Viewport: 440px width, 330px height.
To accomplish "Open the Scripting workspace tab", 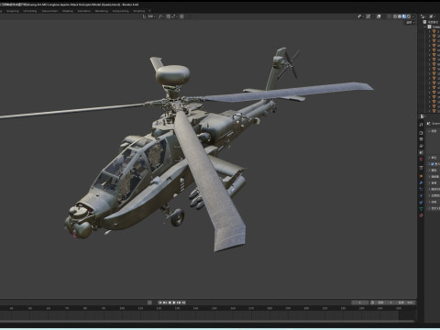I will [x=139, y=11].
